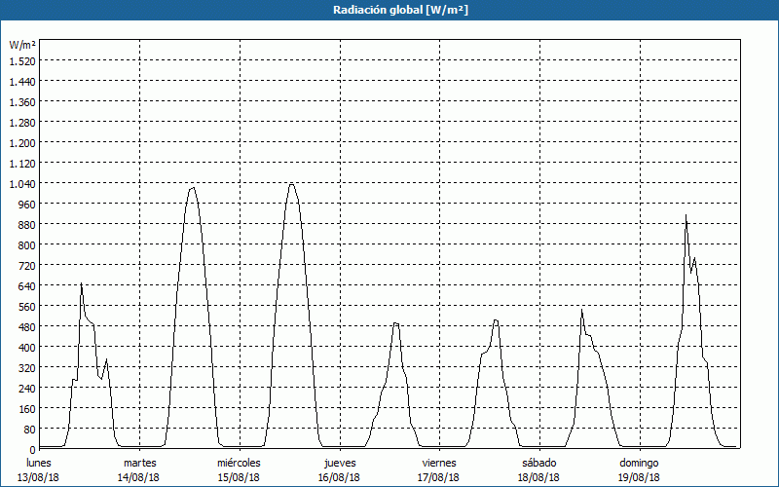Click the 14/08/18 date label
The width and height of the screenshot is (779, 487).
pyautogui.click(x=138, y=477)
